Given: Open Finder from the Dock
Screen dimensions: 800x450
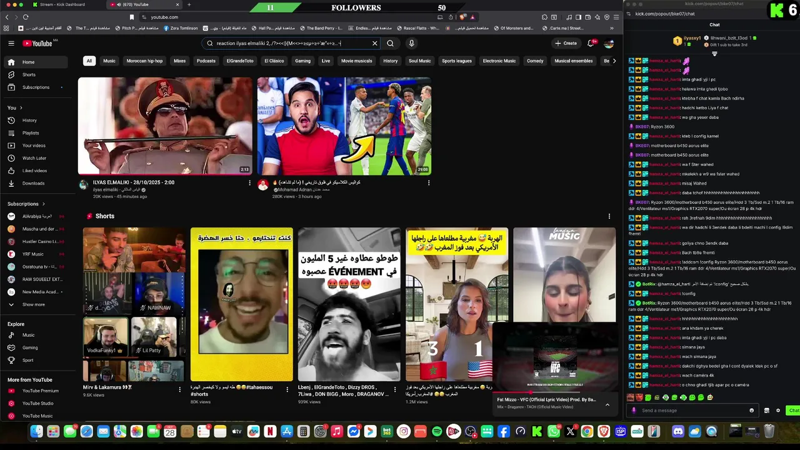Looking at the screenshot, I should coord(36,431).
